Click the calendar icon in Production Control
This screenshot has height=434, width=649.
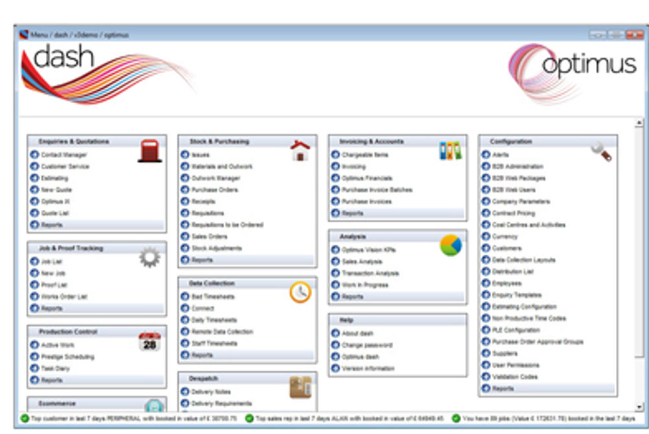(x=150, y=341)
